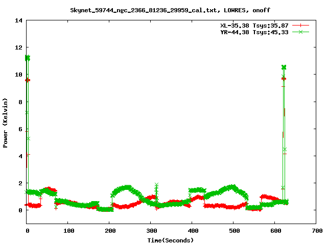Click the Power (Kelvin) axis label
The image size is (327, 245).
[5, 123]
